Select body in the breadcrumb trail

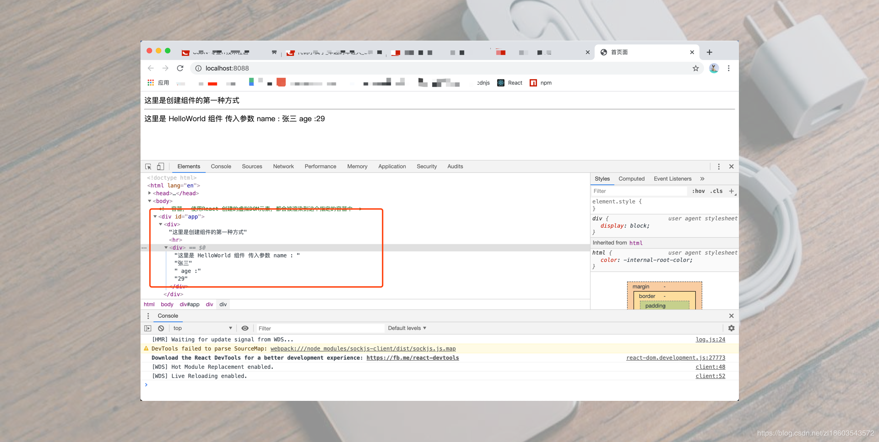click(x=167, y=304)
